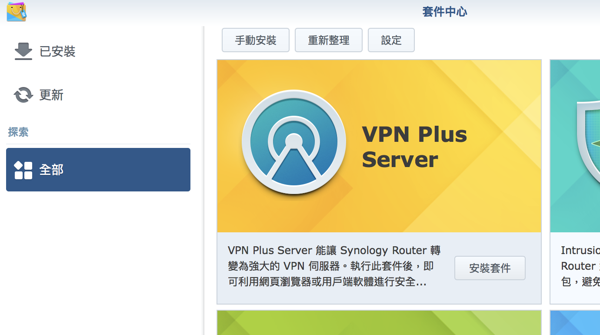Open 設定 settings from the toolbar

[391, 40]
